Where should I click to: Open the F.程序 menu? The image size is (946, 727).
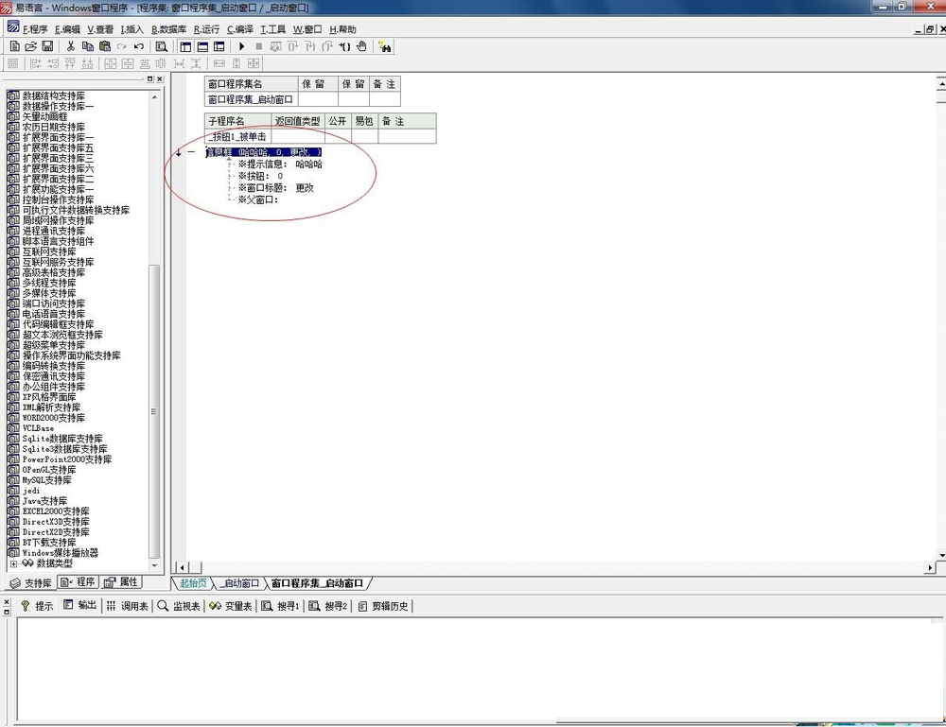click(x=34, y=29)
